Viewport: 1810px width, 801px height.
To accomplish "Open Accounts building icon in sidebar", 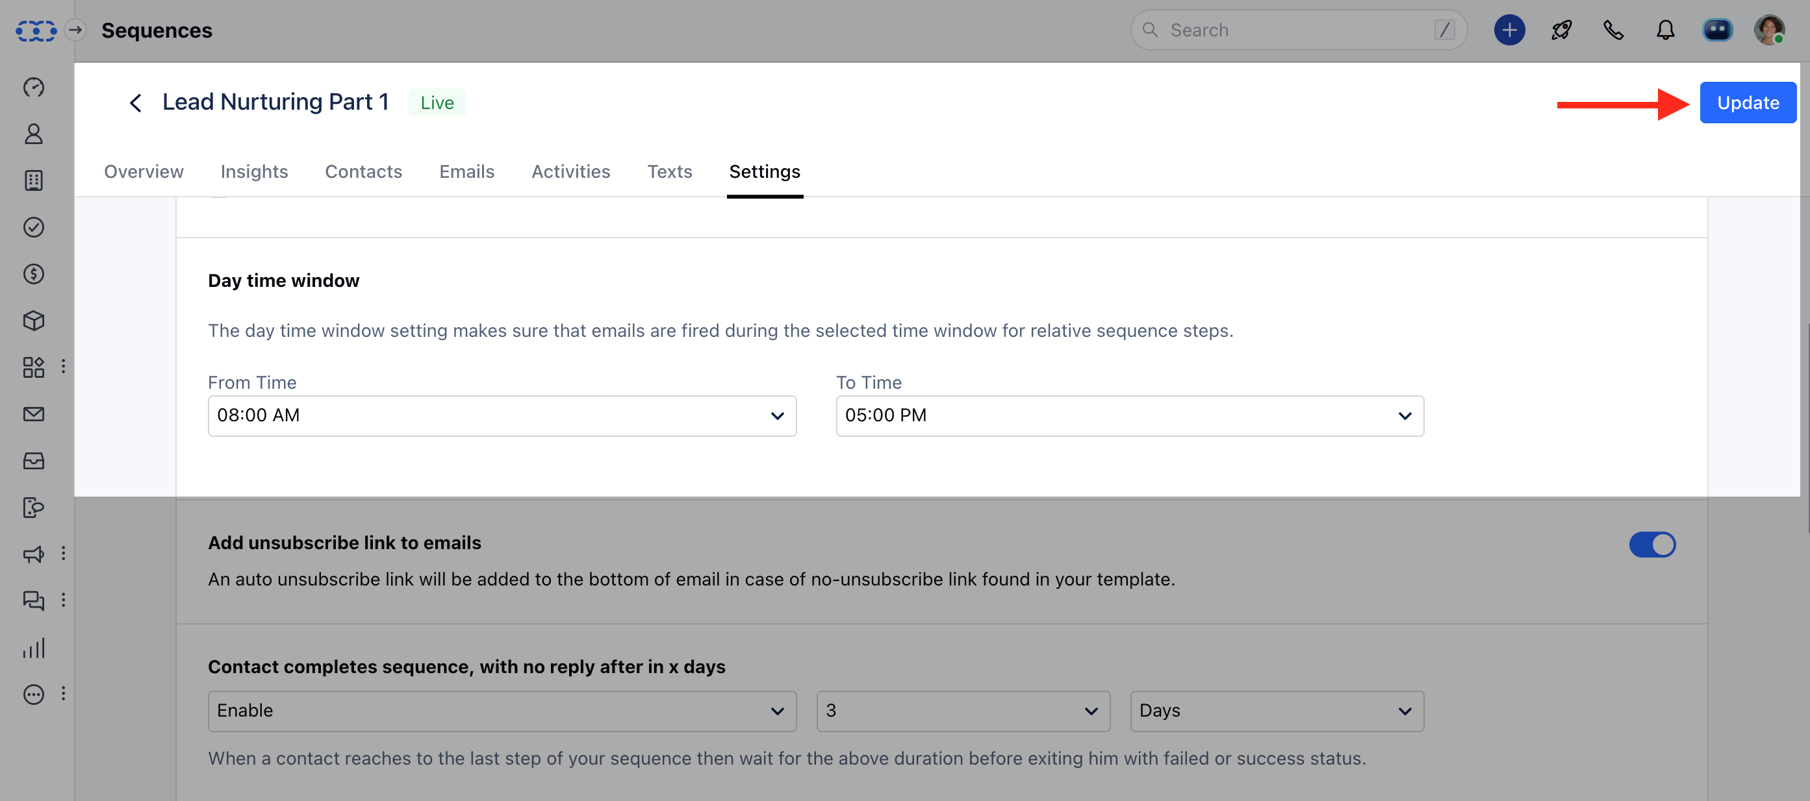I will coord(34,180).
